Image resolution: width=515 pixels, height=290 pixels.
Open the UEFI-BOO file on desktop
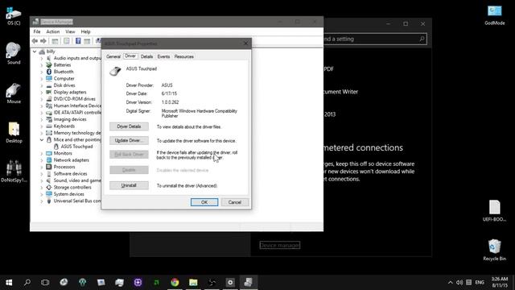point(494,211)
